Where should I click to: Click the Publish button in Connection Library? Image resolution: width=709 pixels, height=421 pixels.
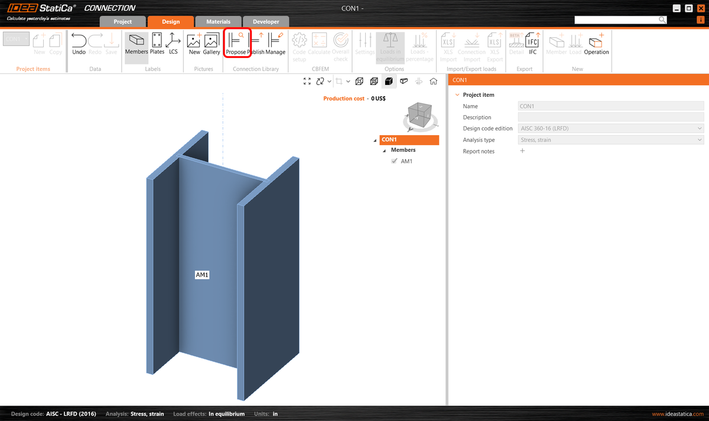[255, 43]
